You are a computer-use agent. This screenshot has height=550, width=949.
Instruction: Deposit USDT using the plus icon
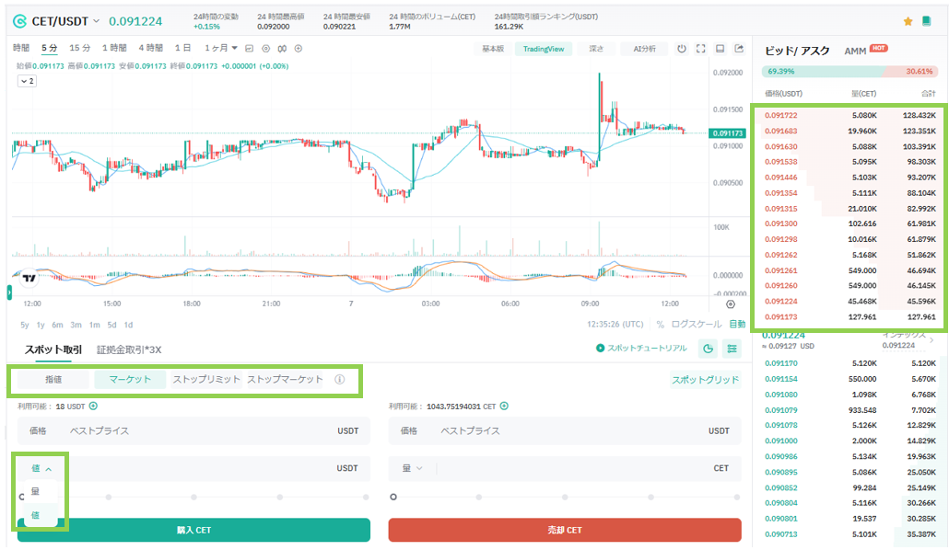[x=93, y=407]
